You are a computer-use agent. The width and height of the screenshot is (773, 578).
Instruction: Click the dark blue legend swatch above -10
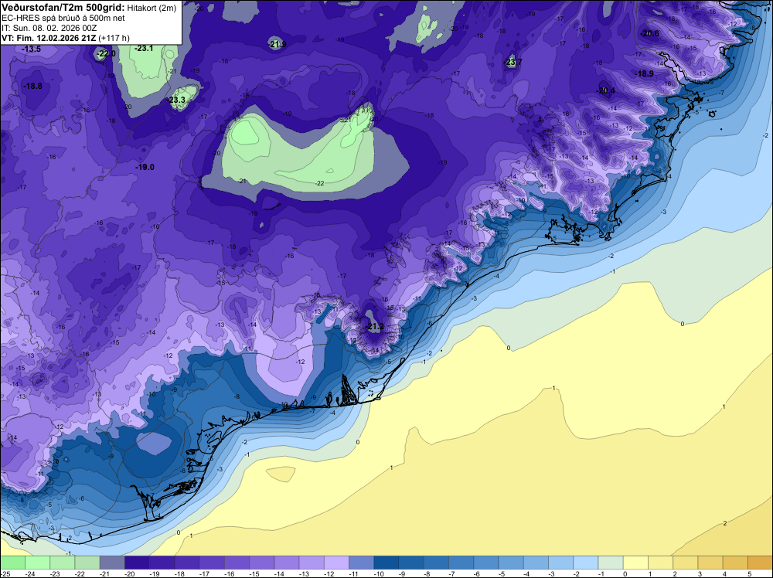pos(386,563)
